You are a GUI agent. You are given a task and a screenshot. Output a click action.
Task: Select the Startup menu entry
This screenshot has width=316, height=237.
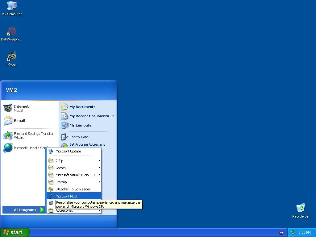(74, 182)
